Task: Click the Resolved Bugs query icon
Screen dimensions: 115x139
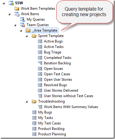Action: click(40, 85)
